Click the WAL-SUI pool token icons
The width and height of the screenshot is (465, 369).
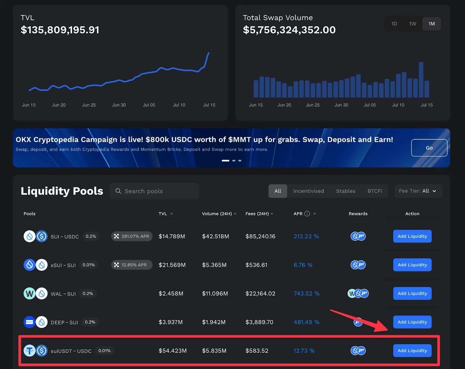35,294
